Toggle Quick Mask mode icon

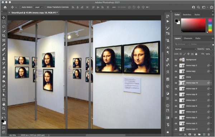pos(4,128)
